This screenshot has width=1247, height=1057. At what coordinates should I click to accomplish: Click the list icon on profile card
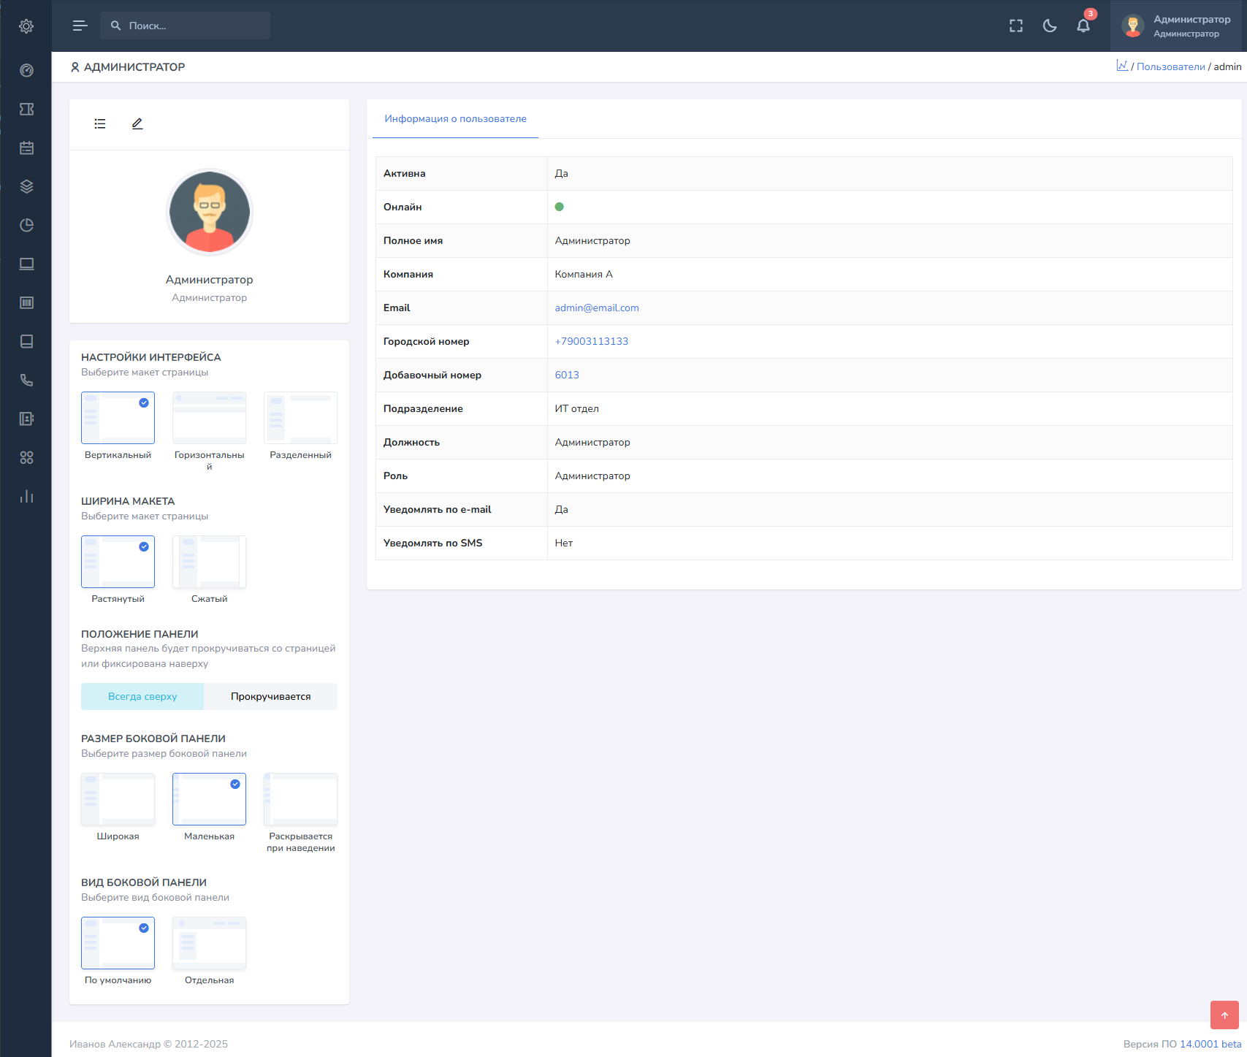point(100,124)
